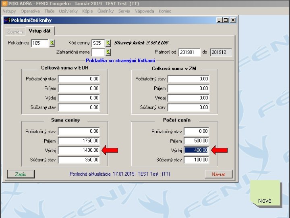Screen dimensions: 290x218
Task: Minimize the Pokladničné knihy window
Action: [220, 20]
